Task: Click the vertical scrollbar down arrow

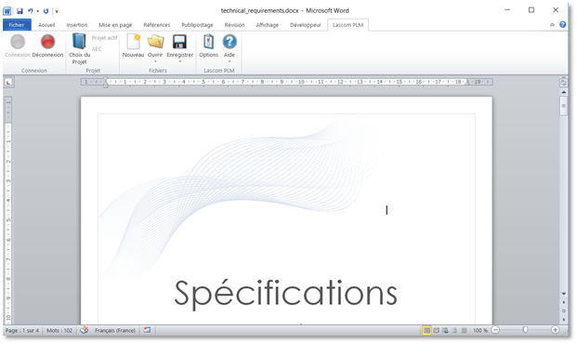Action: tap(563, 294)
